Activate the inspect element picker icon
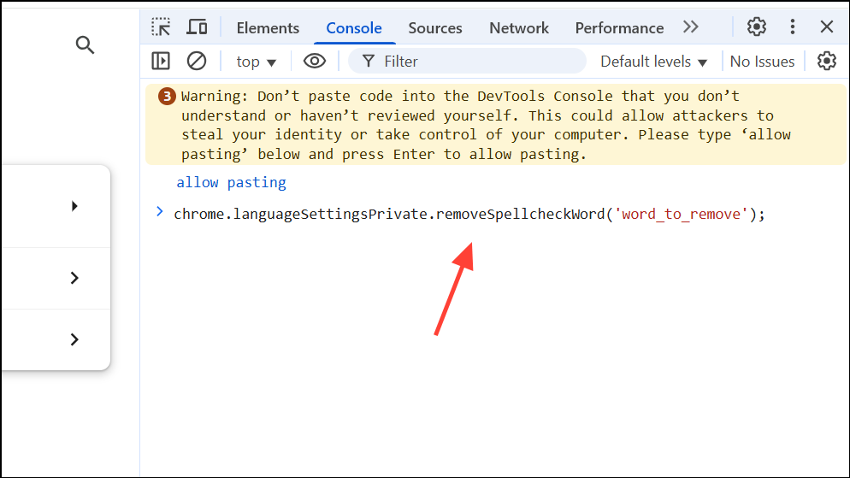This screenshot has height=478, width=850. click(x=161, y=27)
